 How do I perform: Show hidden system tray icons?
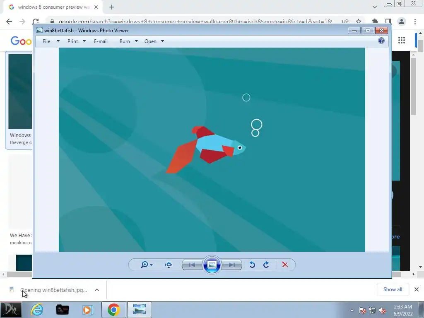(x=352, y=310)
